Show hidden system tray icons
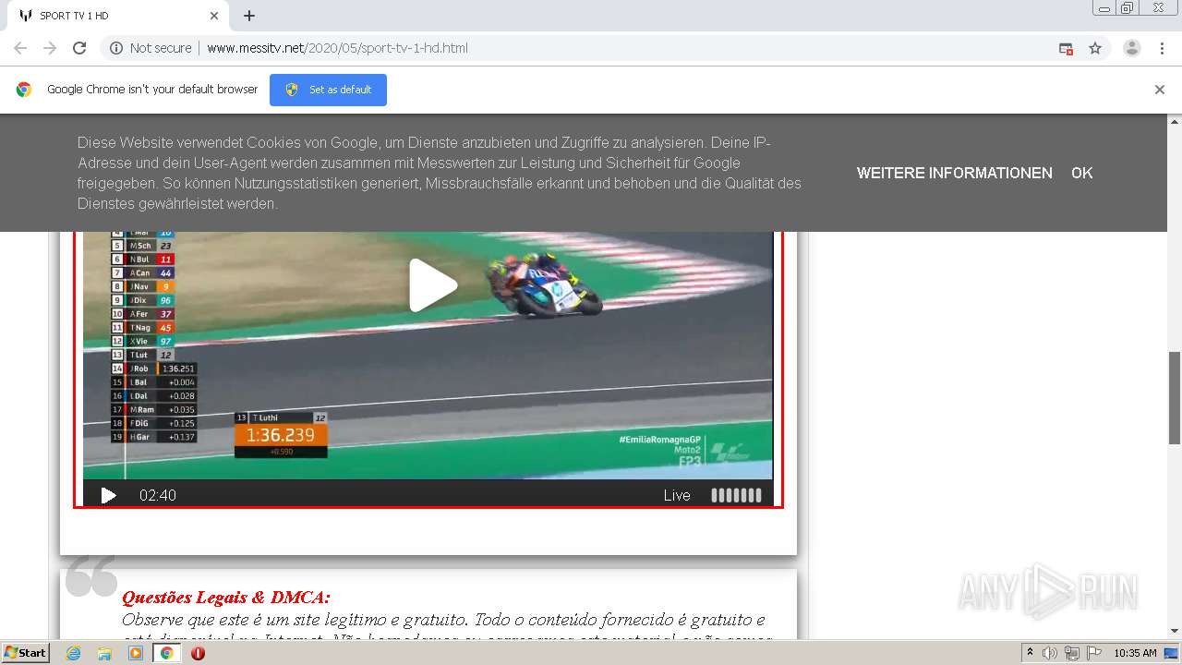 click(1030, 653)
